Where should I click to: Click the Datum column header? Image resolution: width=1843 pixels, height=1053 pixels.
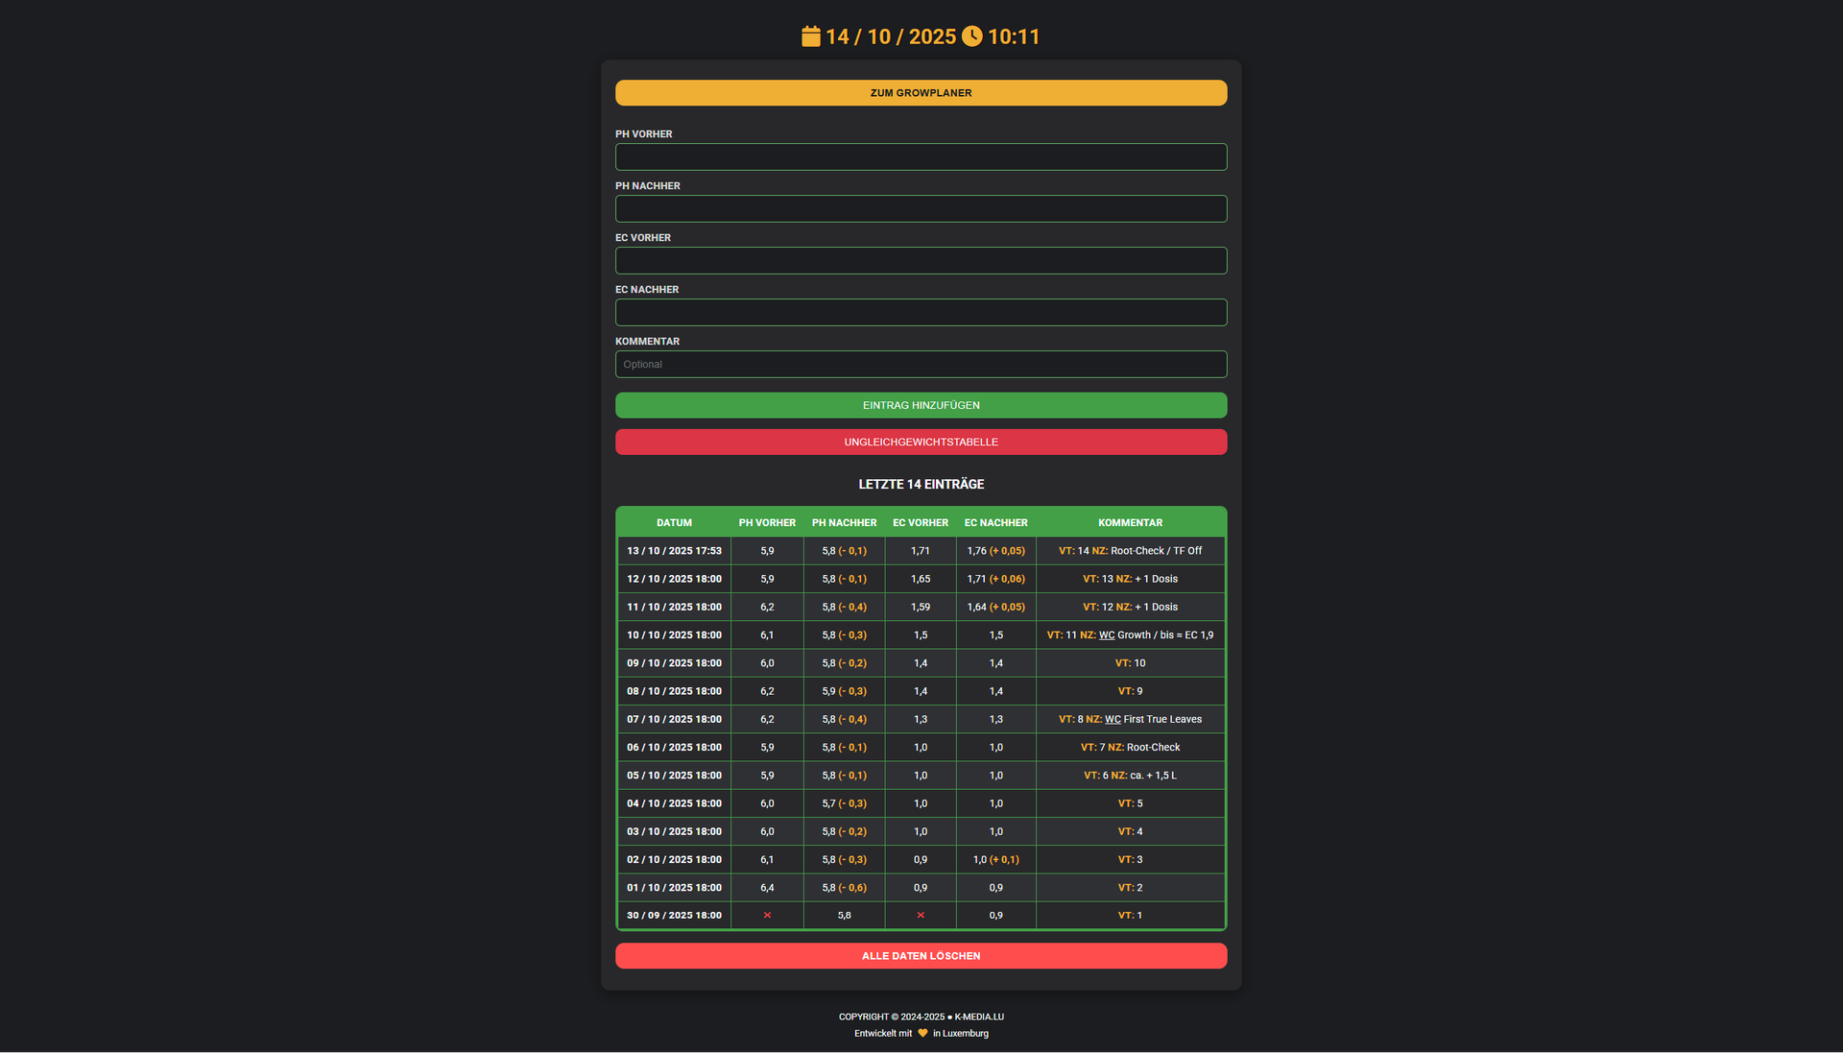click(674, 523)
